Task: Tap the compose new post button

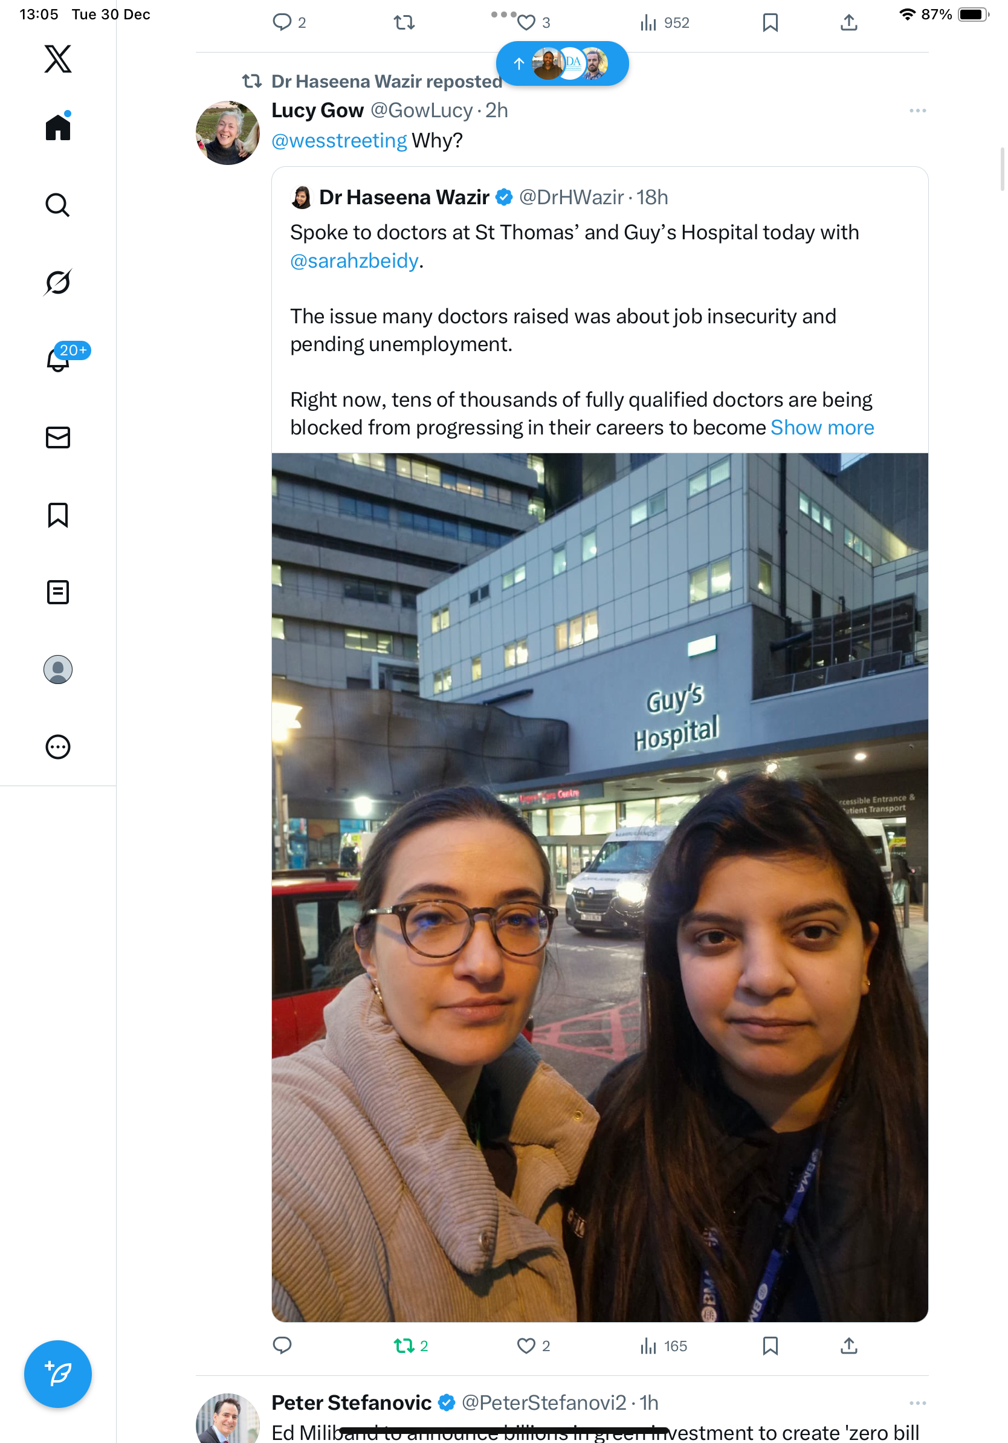Action: [58, 1374]
